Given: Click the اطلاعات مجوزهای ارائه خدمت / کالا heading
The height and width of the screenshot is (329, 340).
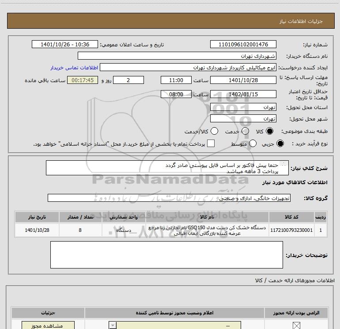Looking at the screenshot, I should click(295, 280).
